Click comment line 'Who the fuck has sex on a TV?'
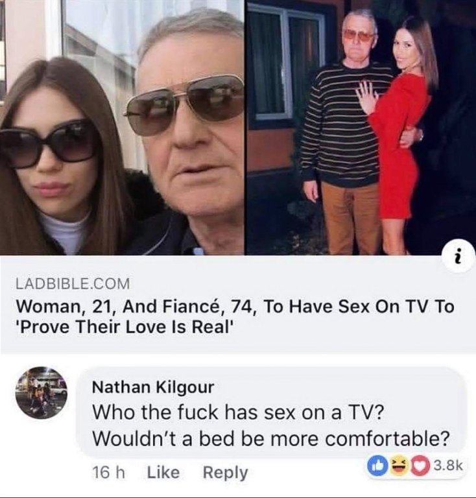 pos(237,412)
